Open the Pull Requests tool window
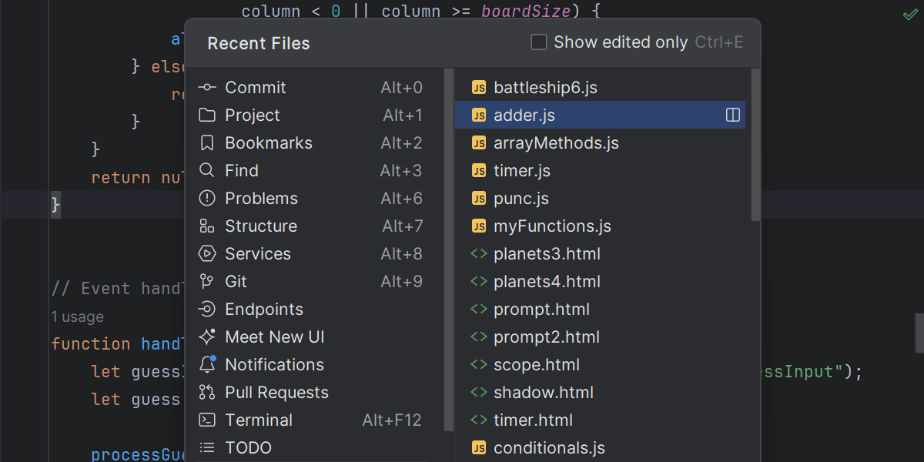 click(276, 393)
